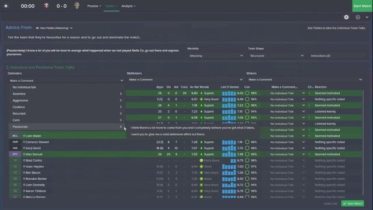Sort by Reaction column header
The width and height of the screenshot is (373, 210).
pyautogui.click(x=321, y=87)
